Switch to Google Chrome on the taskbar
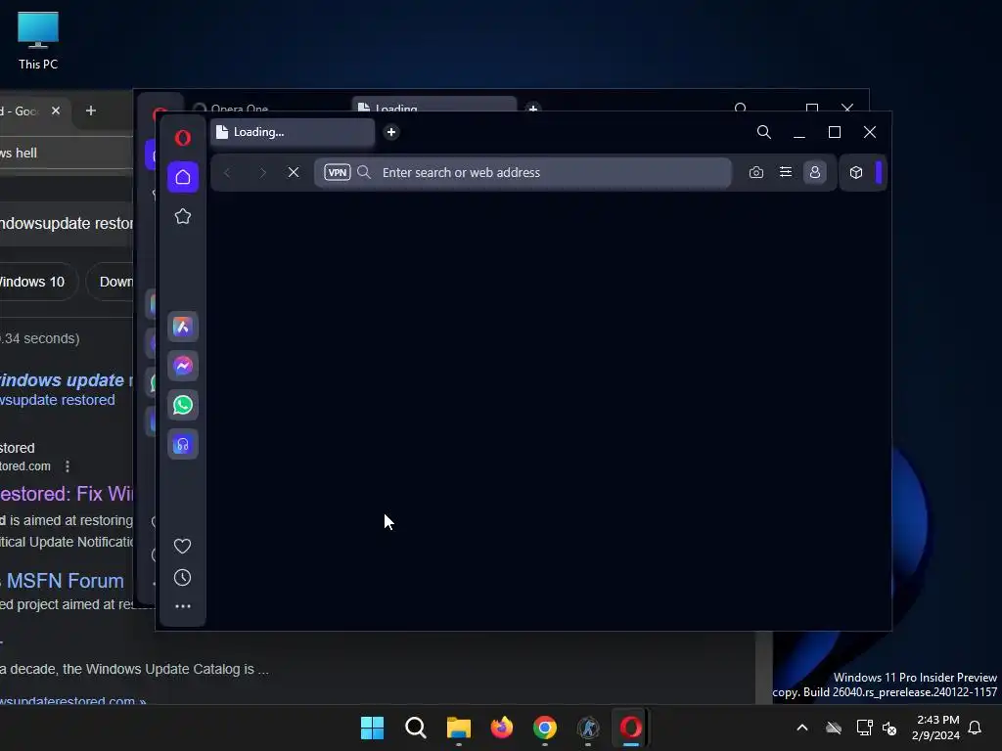The image size is (1002, 751). point(544,728)
